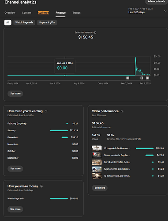Open info icon next to Video performance
This screenshot has width=168, height=221.
coord(122,111)
